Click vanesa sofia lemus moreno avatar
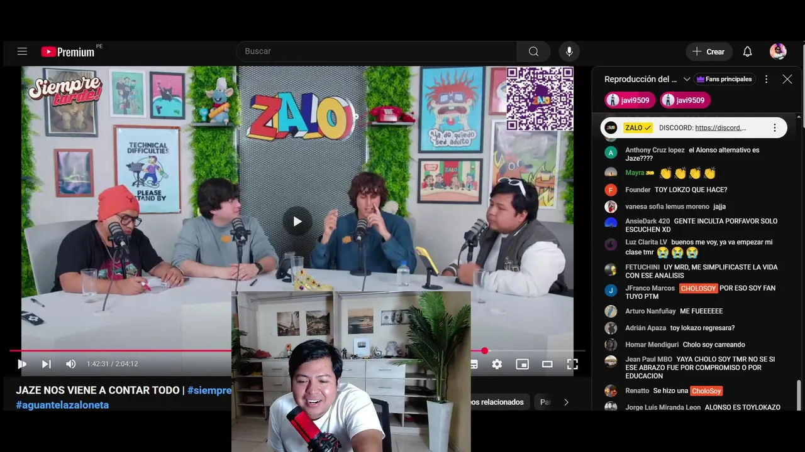The width and height of the screenshot is (805, 452). click(611, 207)
